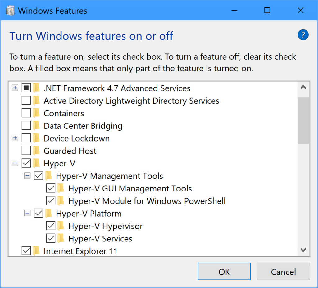Screen dimensions: 318x288
Task: Click the OK button
Action: [224, 272]
